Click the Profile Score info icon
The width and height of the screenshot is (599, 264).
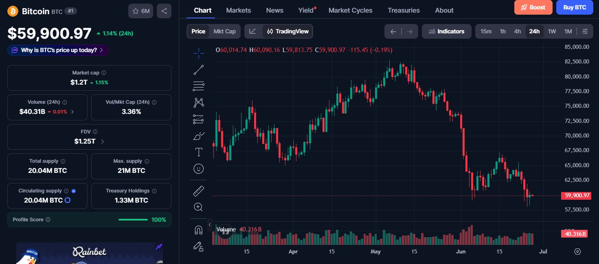click(x=48, y=220)
